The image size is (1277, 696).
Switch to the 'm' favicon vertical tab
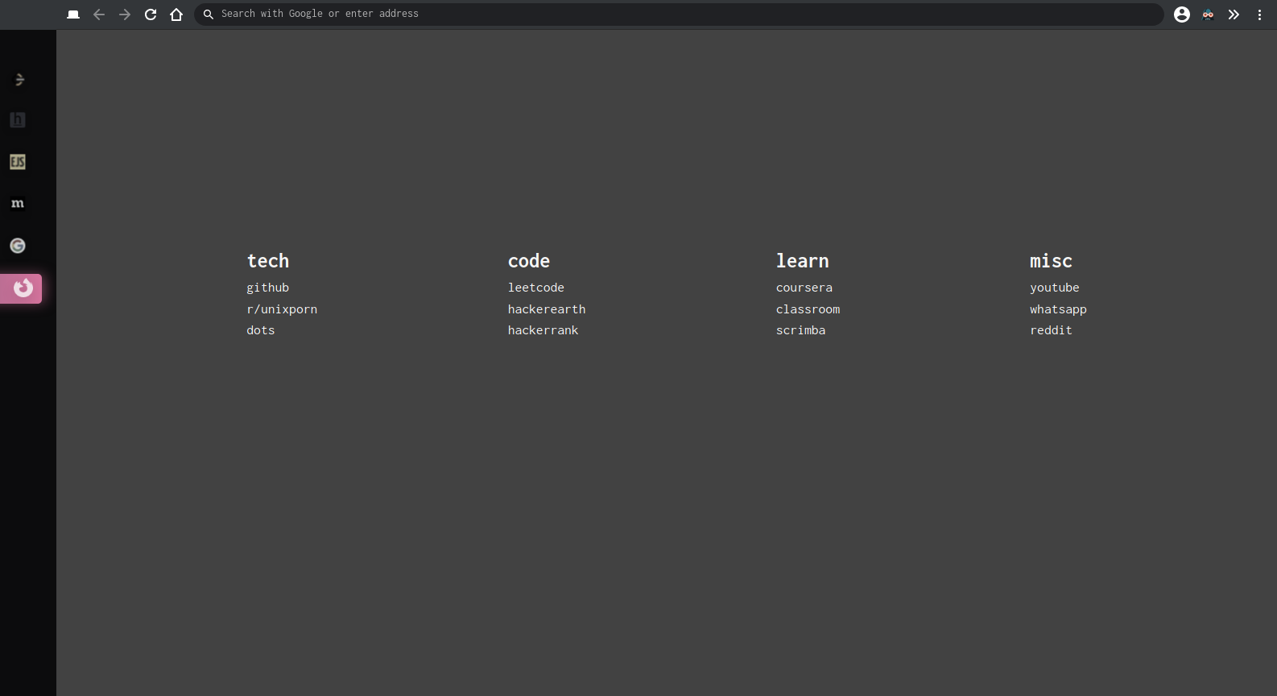(18, 204)
